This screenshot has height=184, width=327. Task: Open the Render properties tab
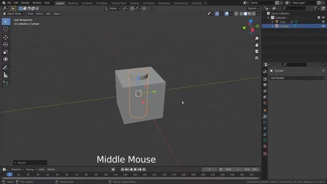(x=265, y=79)
